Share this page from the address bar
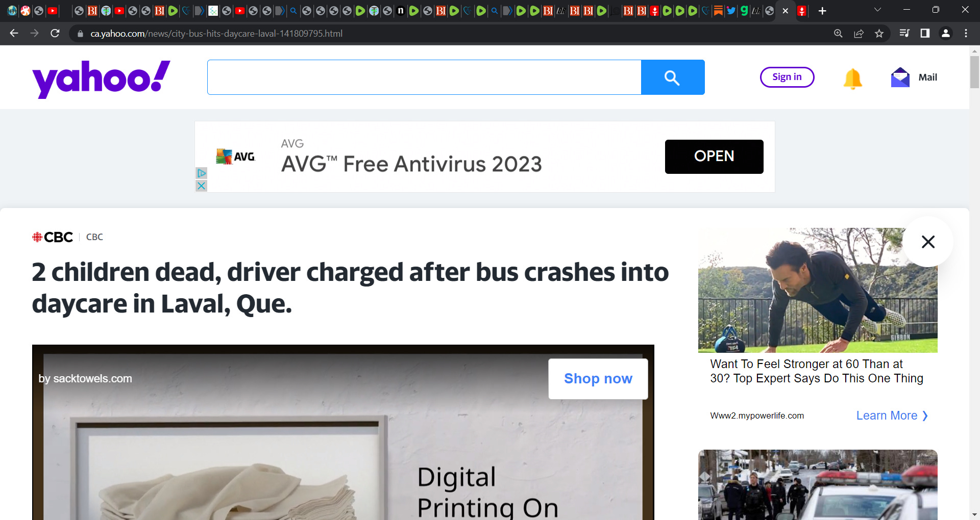Screen dimensions: 980x520 coord(859,33)
